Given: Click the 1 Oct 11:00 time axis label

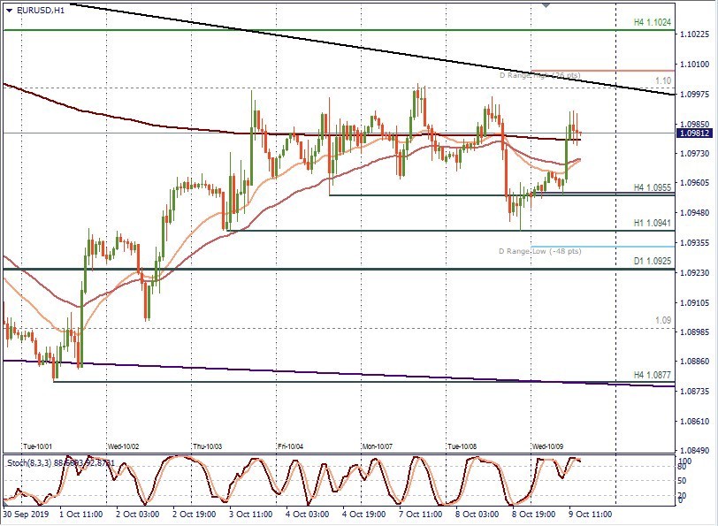Looking at the screenshot, I should [x=81, y=515].
